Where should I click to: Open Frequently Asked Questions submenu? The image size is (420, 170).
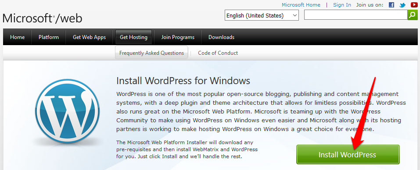point(151,53)
